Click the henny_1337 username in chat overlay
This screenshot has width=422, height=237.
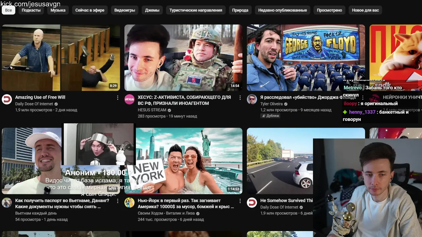(362, 112)
